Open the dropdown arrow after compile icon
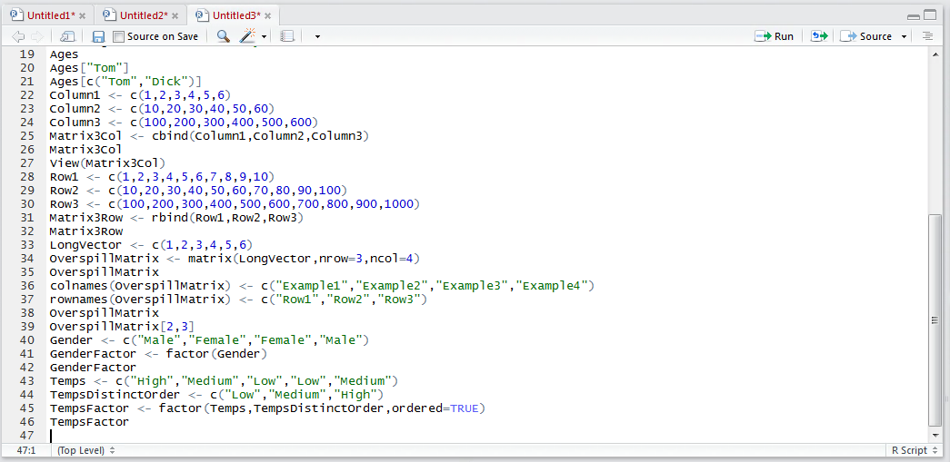This screenshot has height=462, width=950. click(x=317, y=37)
